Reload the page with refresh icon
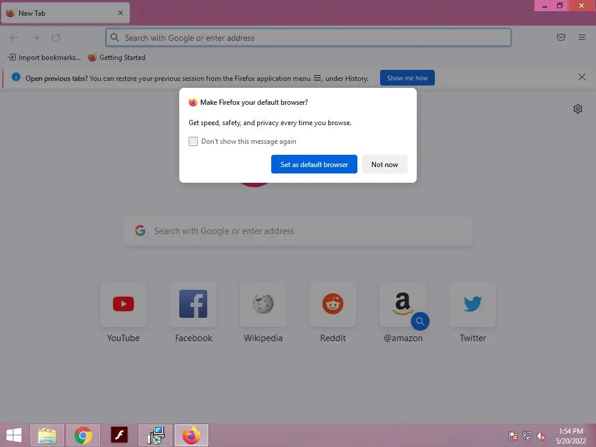The image size is (596, 447). (56, 38)
